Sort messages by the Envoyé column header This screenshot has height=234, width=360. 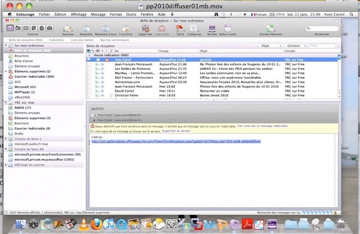pyautogui.click(x=178, y=51)
